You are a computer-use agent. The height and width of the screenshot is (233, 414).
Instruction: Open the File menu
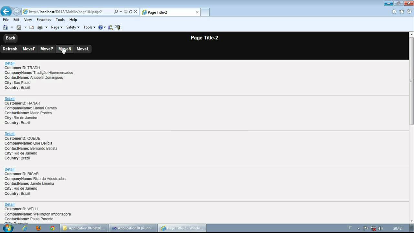point(6,20)
